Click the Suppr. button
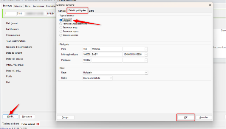 click(x=66, y=117)
